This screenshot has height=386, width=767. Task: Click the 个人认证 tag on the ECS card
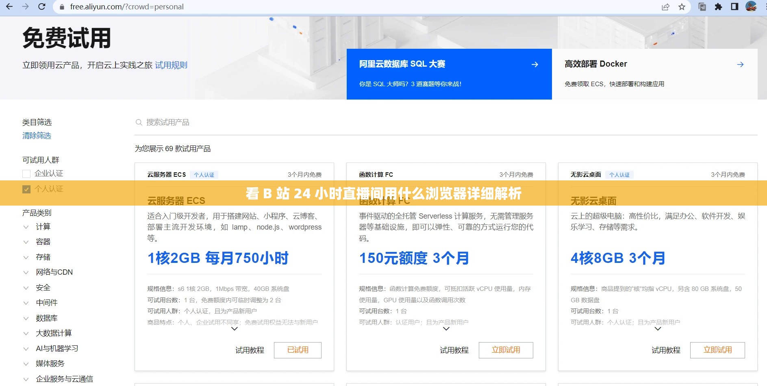pos(204,175)
